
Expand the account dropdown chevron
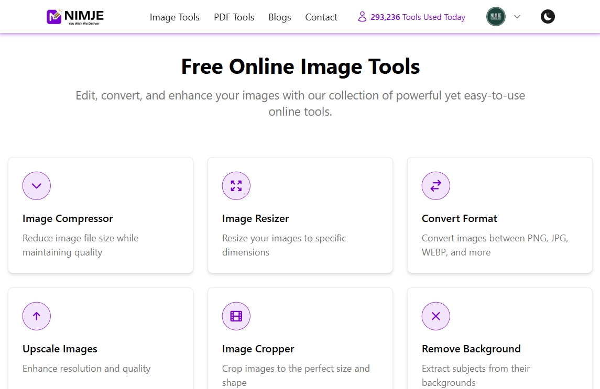coord(517,17)
